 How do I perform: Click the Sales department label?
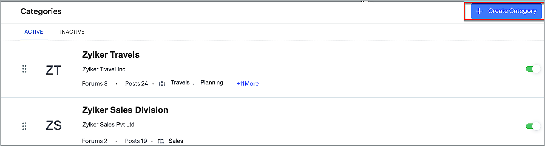tap(176, 141)
